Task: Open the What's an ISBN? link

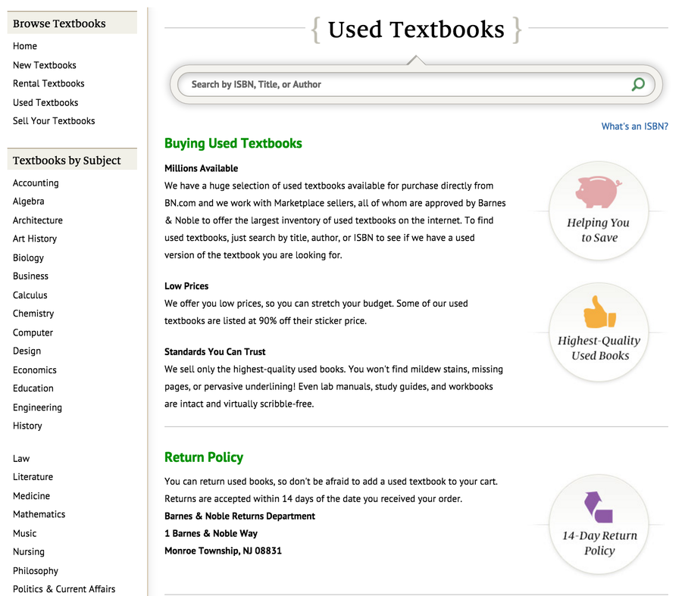Action: 634,126
